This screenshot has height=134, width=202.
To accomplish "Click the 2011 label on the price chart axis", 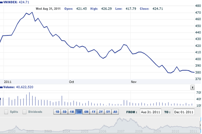I will tap(8, 82).
